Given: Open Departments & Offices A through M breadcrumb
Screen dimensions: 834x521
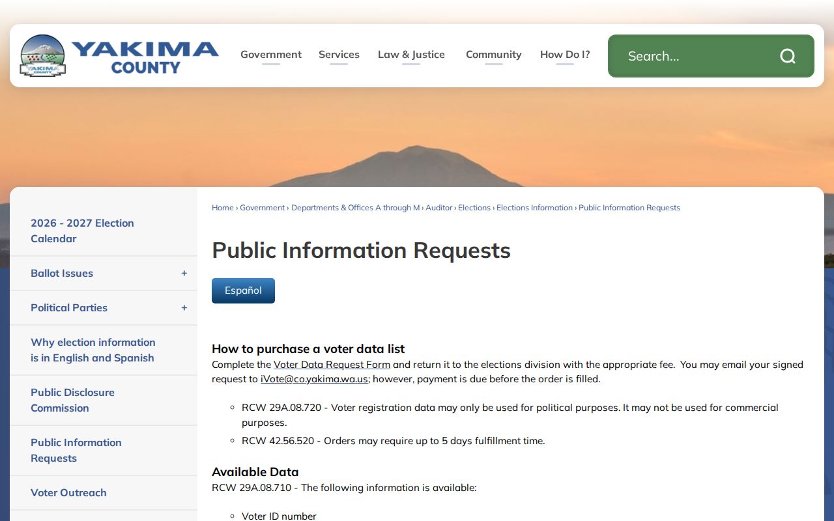Looking at the screenshot, I should (x=355, y=208).
